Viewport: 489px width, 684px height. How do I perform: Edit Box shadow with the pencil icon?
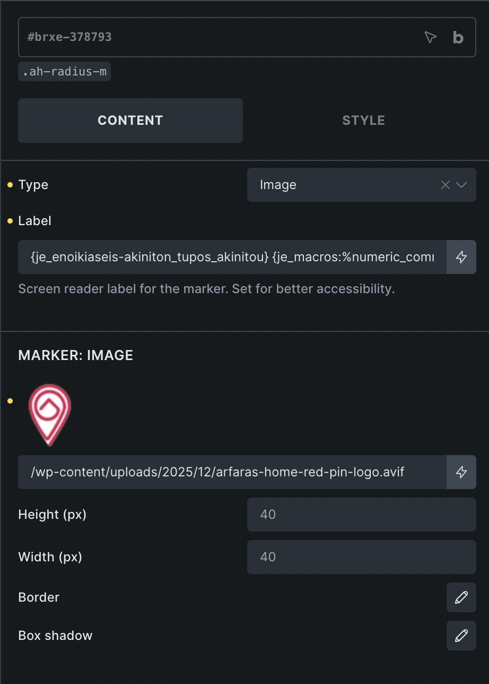click(x=461, y=635)
